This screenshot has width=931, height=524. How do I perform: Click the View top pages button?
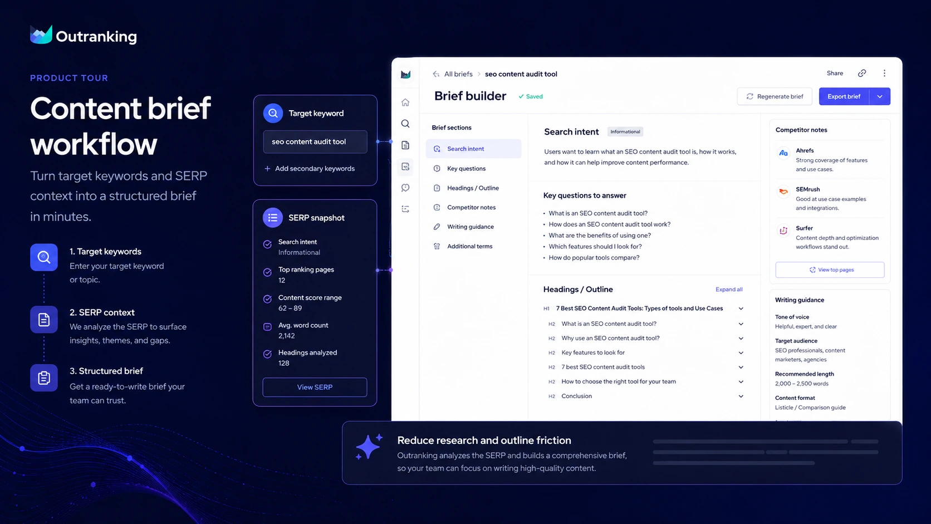tap(830, 270)
